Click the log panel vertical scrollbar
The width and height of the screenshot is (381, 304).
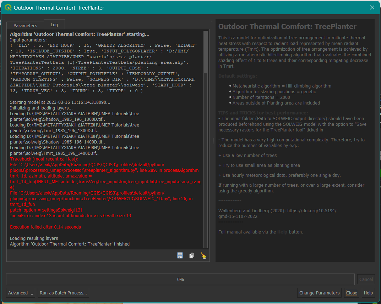206,139
